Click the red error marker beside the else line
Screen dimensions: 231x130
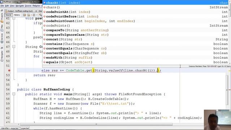(x=9, y=70)
